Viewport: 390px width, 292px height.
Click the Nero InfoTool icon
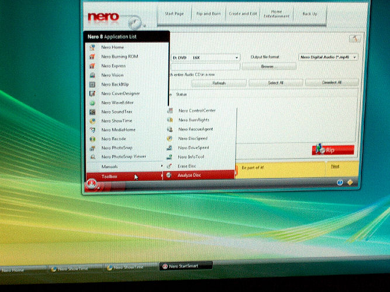click(x=170, y=157)
